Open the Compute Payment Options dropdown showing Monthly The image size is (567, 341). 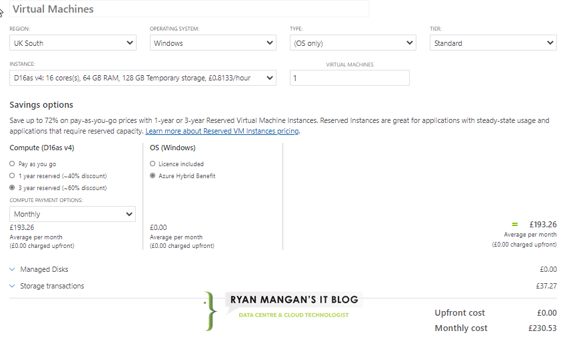(73, 214)
